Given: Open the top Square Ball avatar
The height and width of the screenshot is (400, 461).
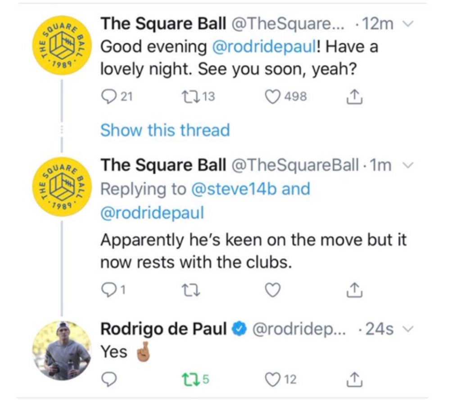Looking at the screenshot, I should [x=62, y=47].
